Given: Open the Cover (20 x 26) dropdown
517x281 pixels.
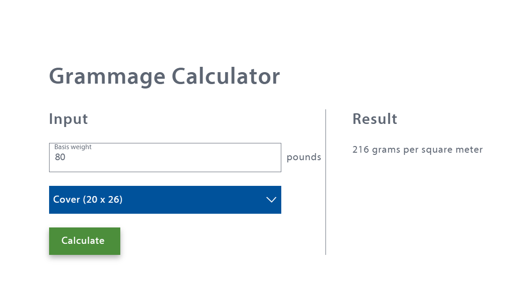Looking at the screenshot, I should click(x=165, y=200).
